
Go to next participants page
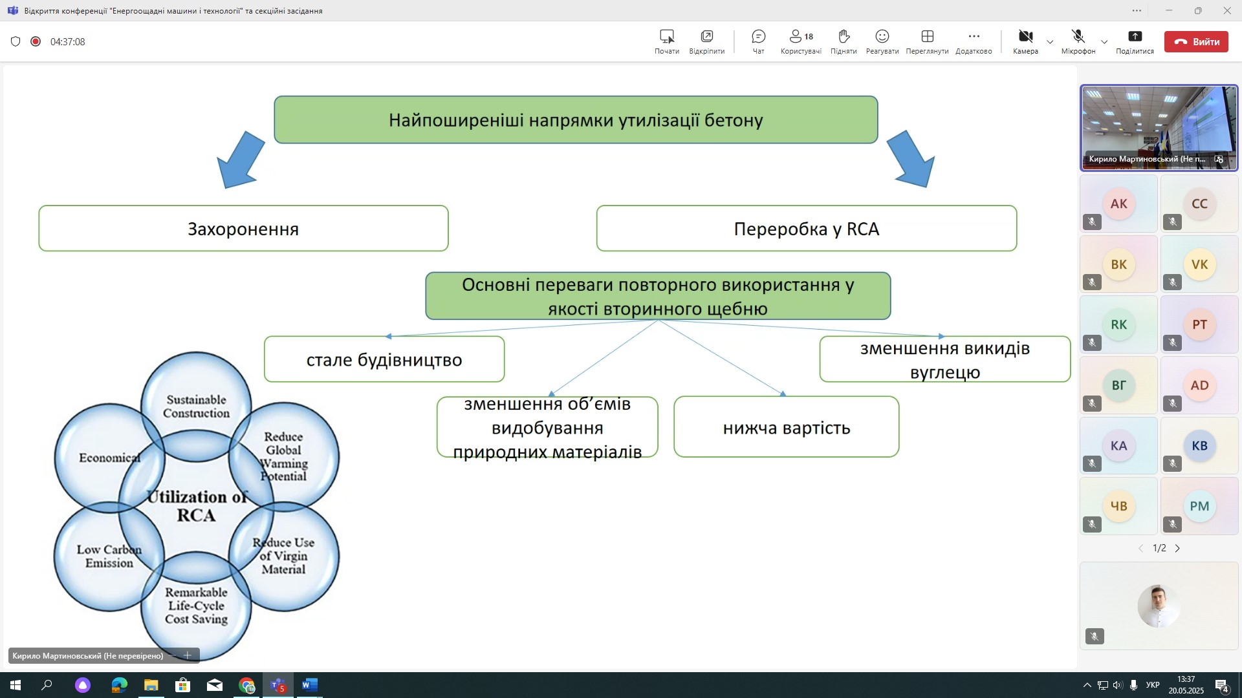(1177, 548)
